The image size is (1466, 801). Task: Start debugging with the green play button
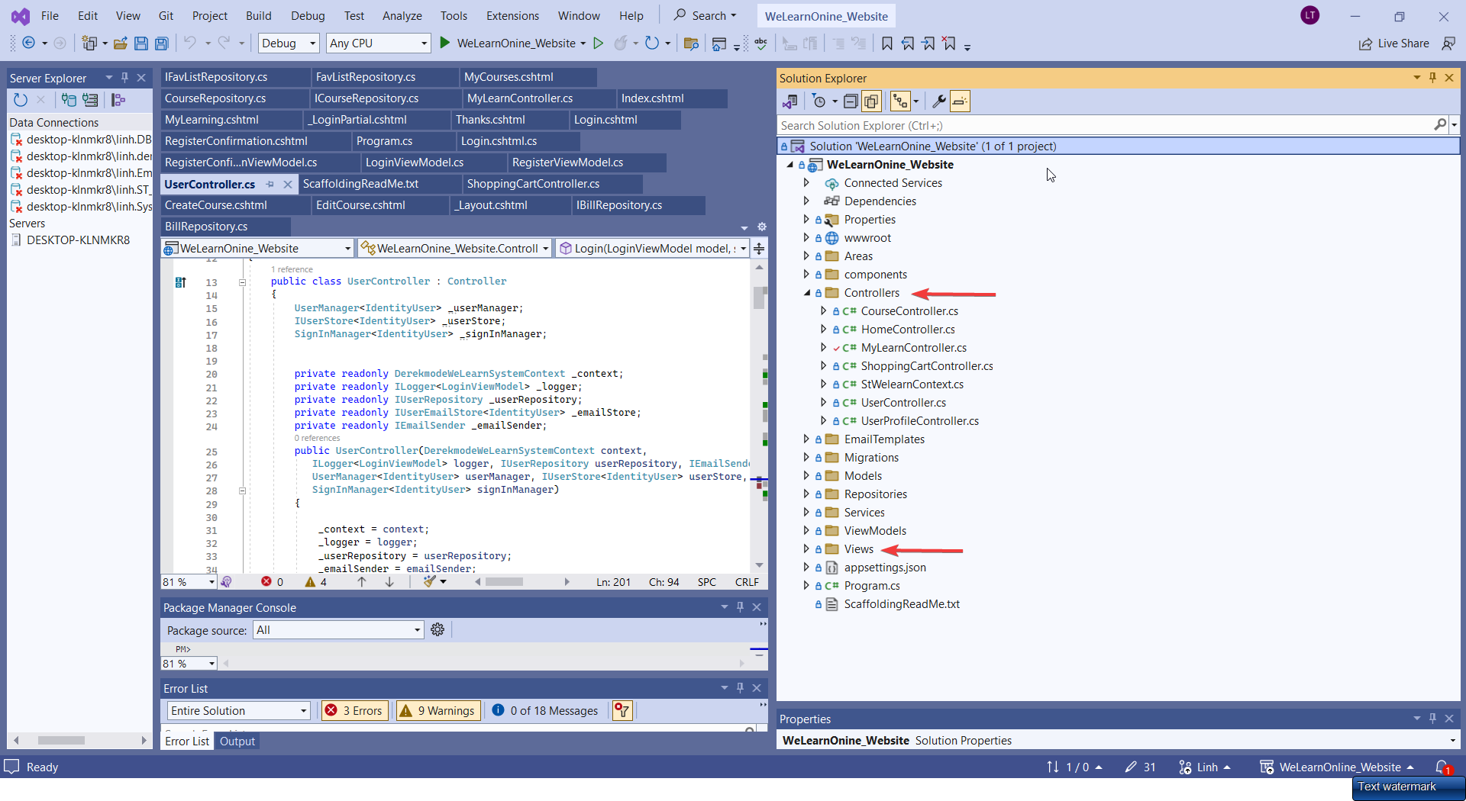[445, 43]
